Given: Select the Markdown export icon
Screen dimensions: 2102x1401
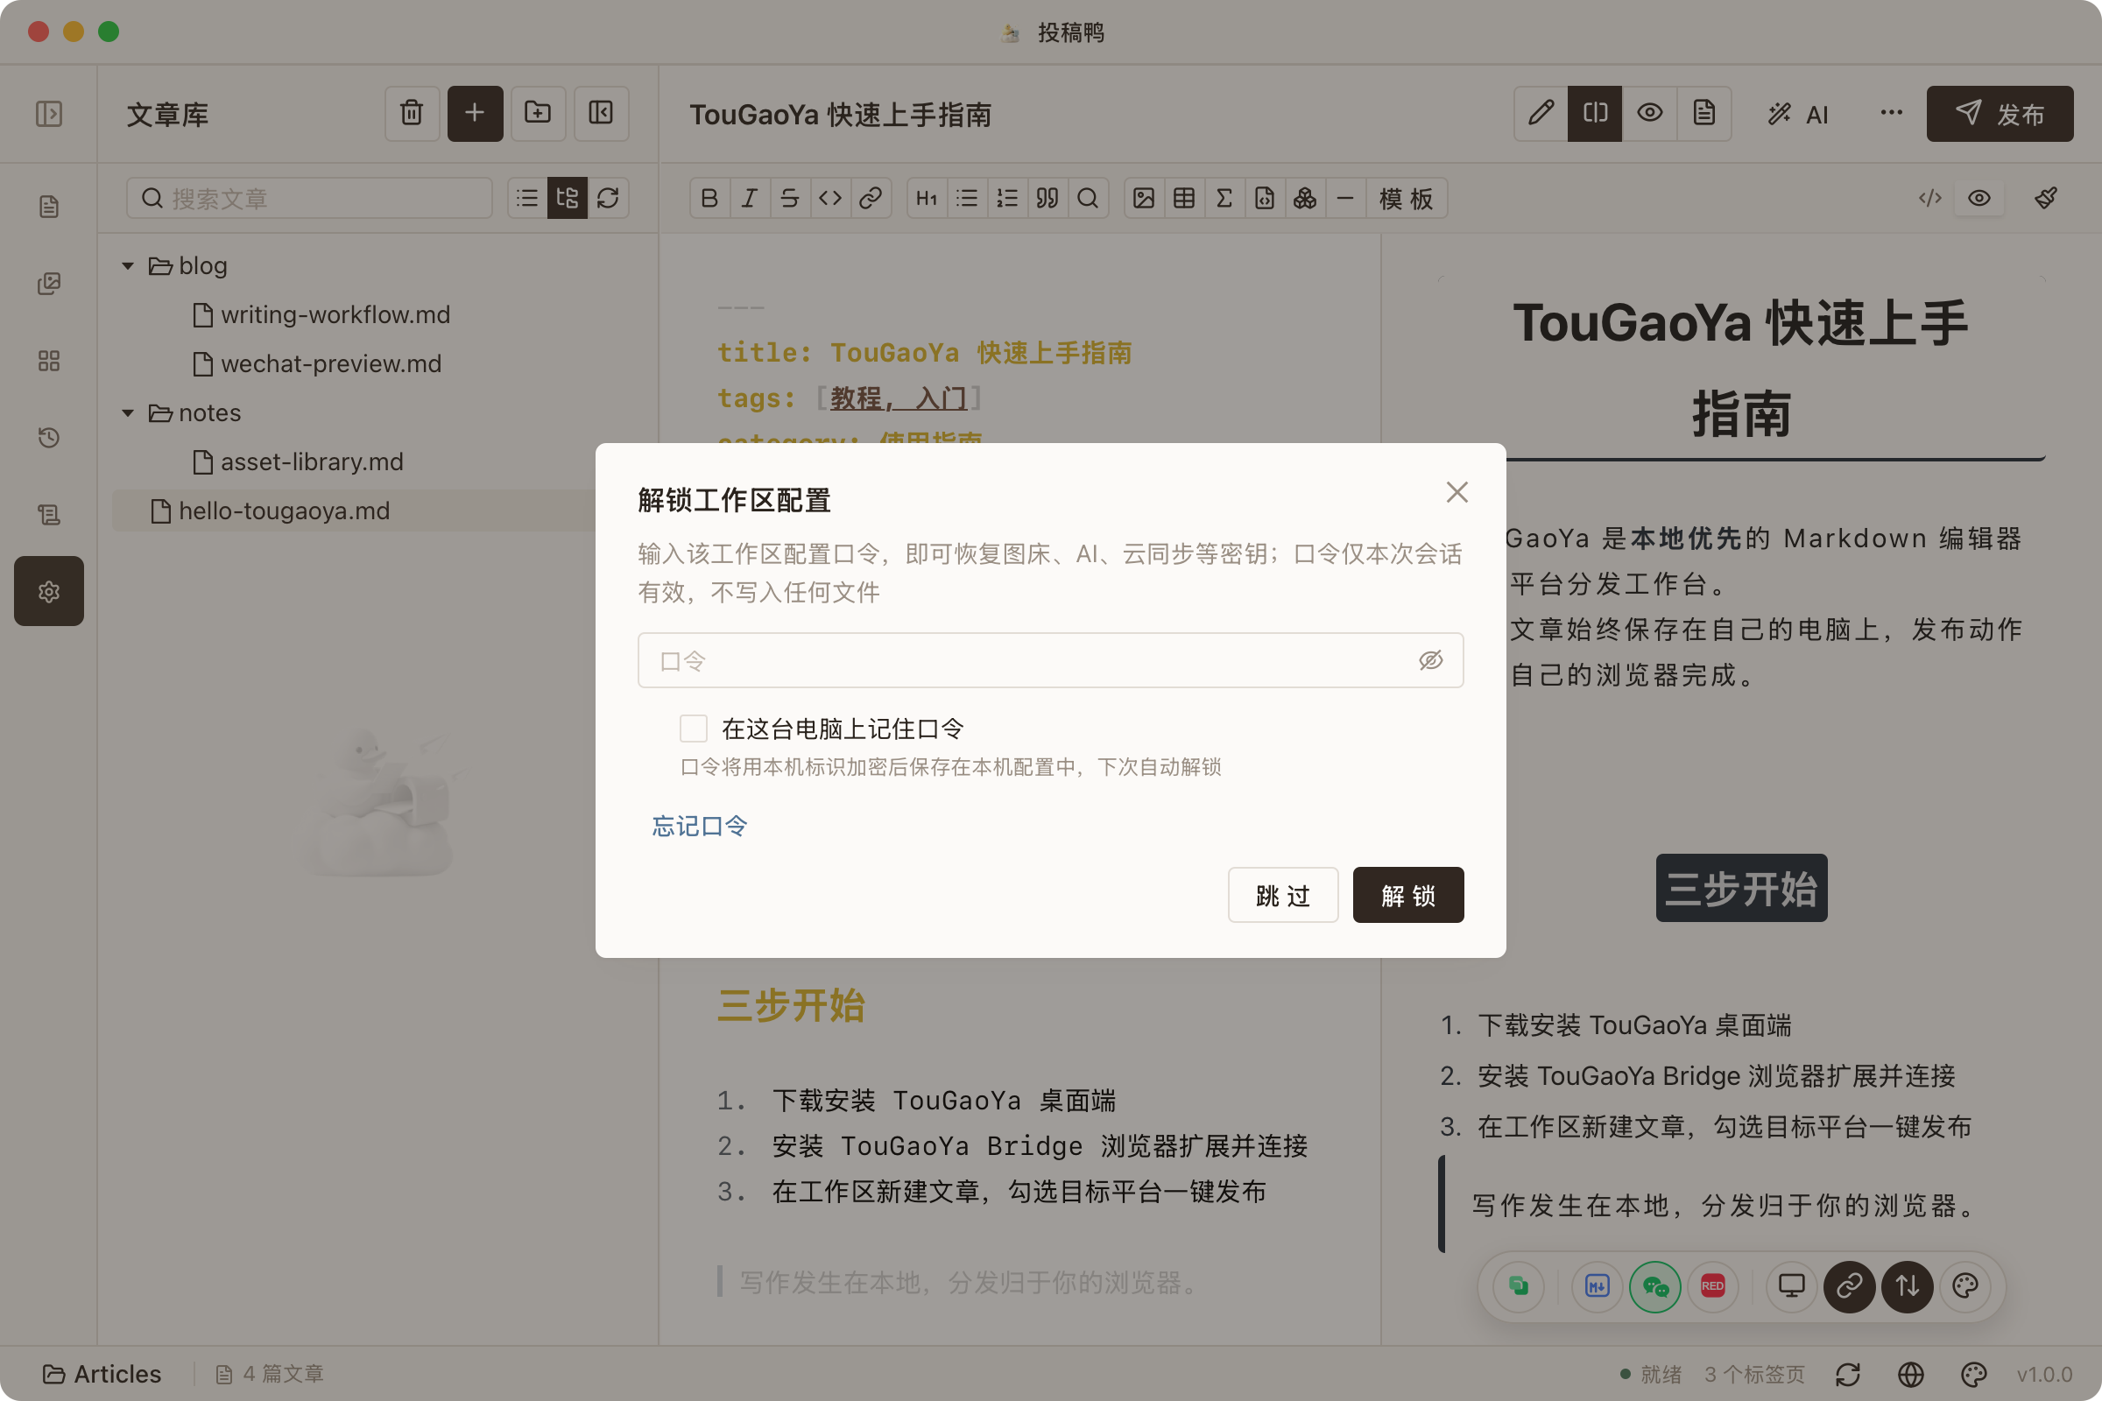Looking at the screenshot, I should [x=1597, y=1285].
